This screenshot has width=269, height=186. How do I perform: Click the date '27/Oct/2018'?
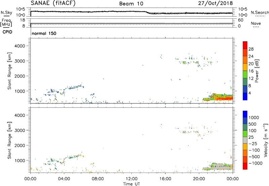click(216, 3)
